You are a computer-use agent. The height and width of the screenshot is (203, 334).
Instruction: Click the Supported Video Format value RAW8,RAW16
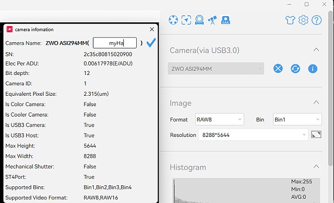(x=101, y=198)
